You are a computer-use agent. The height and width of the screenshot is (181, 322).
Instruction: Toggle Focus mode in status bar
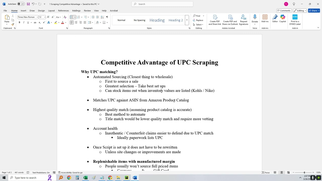[266, 172]
